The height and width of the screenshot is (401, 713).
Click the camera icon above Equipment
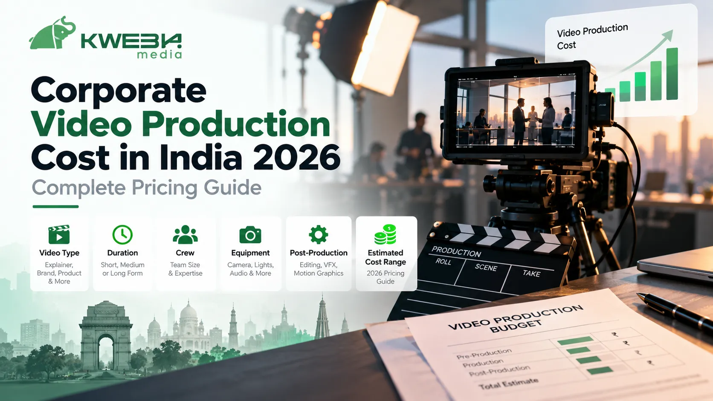250,235
